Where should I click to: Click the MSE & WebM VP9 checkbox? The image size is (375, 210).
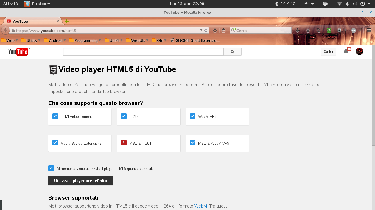click(x=193, y=143)
